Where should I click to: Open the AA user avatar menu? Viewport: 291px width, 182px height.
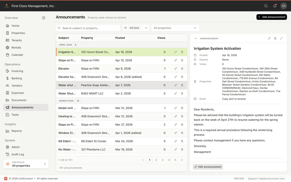coord(284,6)
